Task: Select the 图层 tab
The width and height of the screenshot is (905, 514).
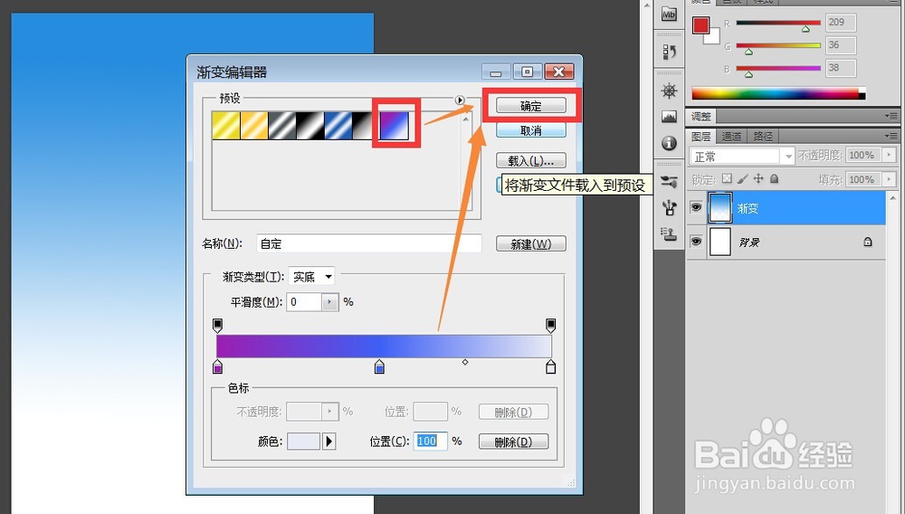Action: click(x=701, y=136)
